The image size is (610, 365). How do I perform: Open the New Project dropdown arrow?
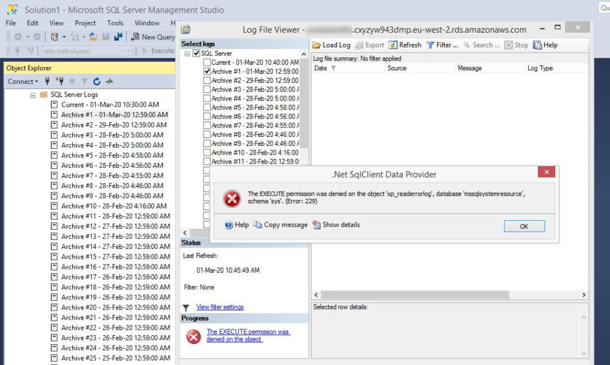(64, 37)
